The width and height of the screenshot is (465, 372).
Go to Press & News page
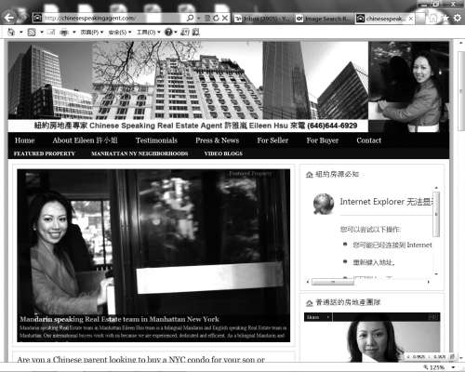(x=218, y=140)
